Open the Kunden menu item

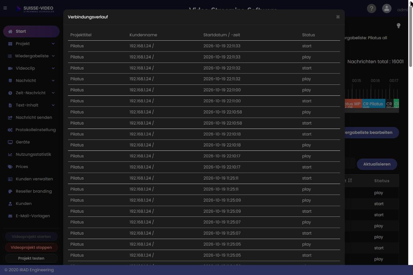click(31, 204)
